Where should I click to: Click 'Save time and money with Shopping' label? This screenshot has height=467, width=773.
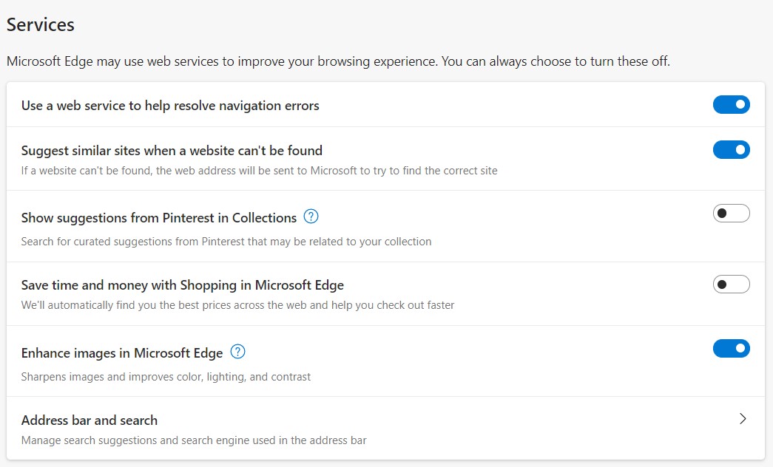183,285
